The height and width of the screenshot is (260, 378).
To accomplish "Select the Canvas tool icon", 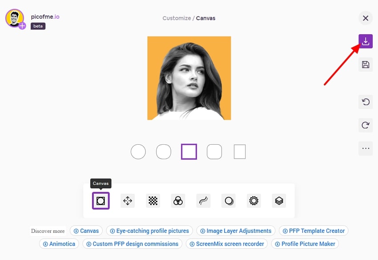I will point(101,201).
